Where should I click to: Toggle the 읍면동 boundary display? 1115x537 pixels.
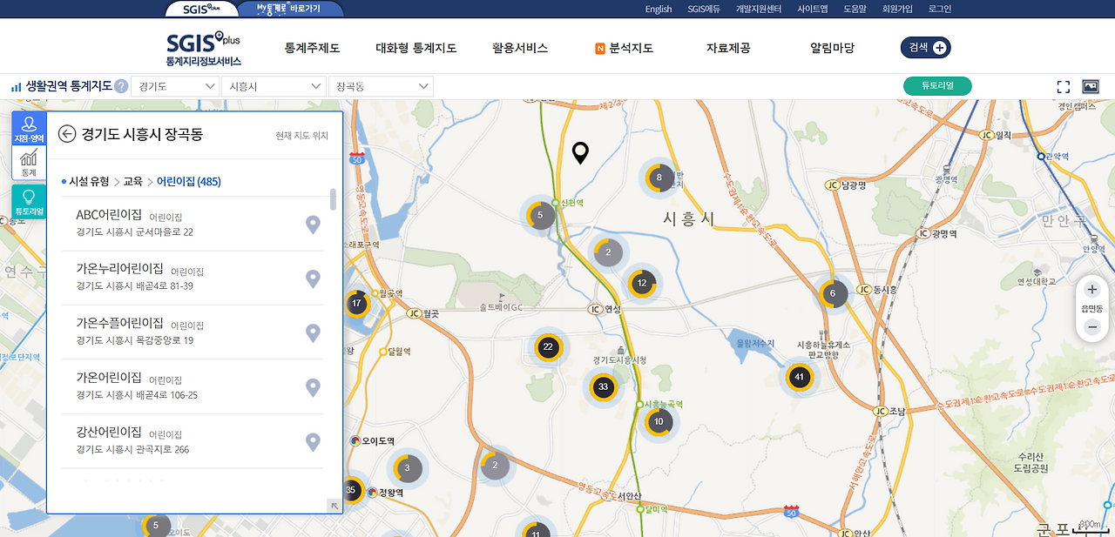click(x=1091, y=308)
